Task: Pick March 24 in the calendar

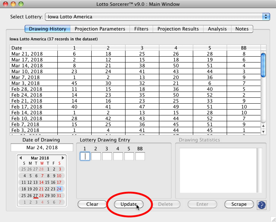Action: (59, 189)
